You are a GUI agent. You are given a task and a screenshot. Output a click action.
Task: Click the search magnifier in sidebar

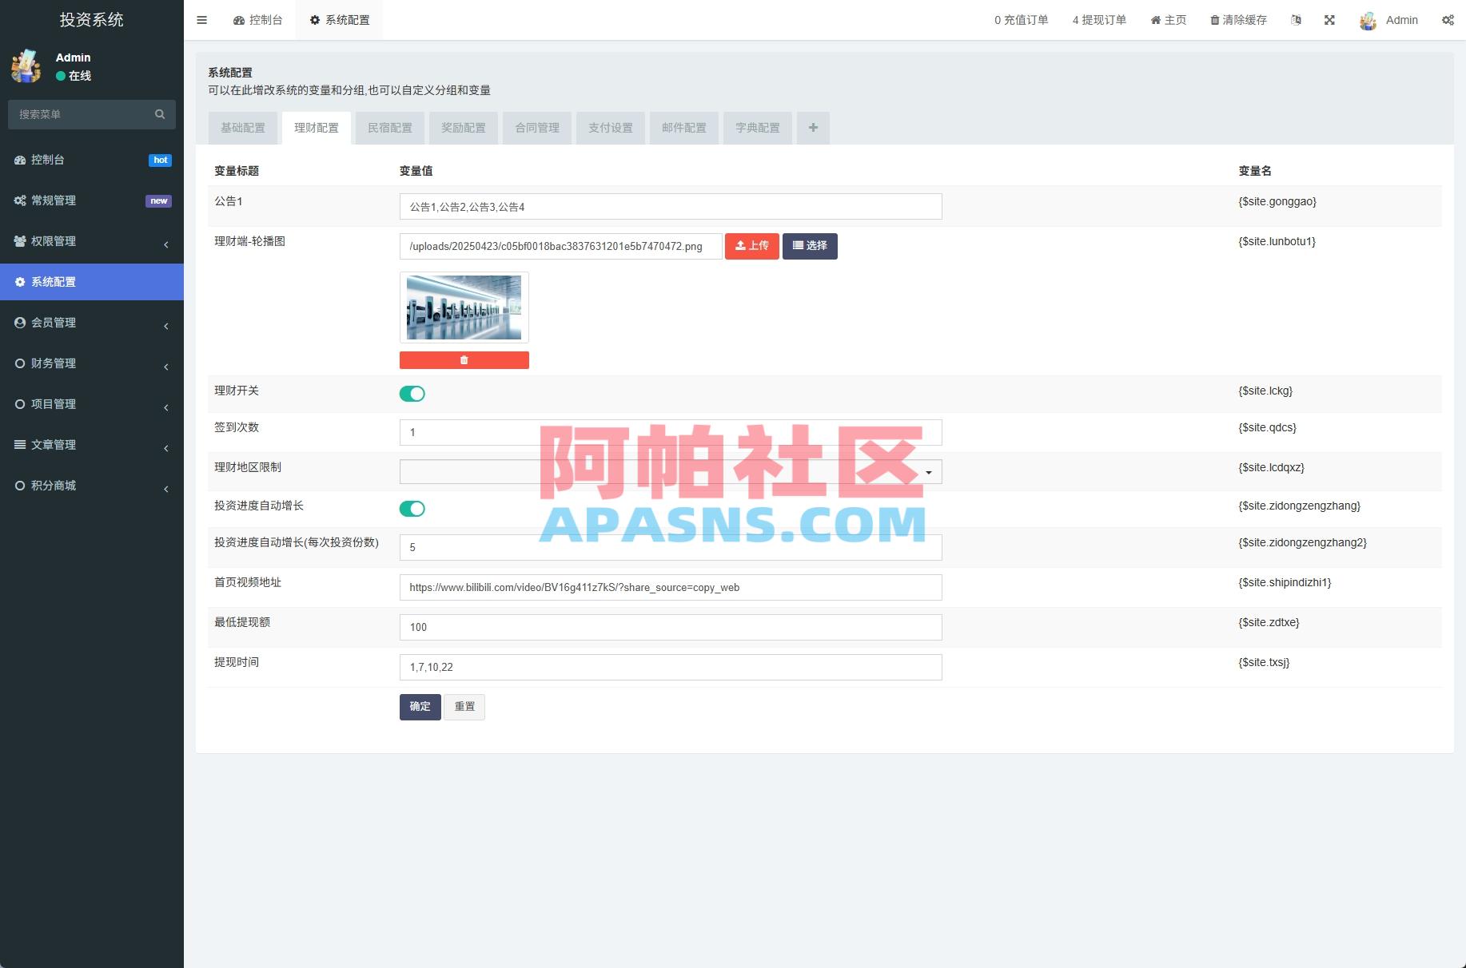(x=159, y=114)
